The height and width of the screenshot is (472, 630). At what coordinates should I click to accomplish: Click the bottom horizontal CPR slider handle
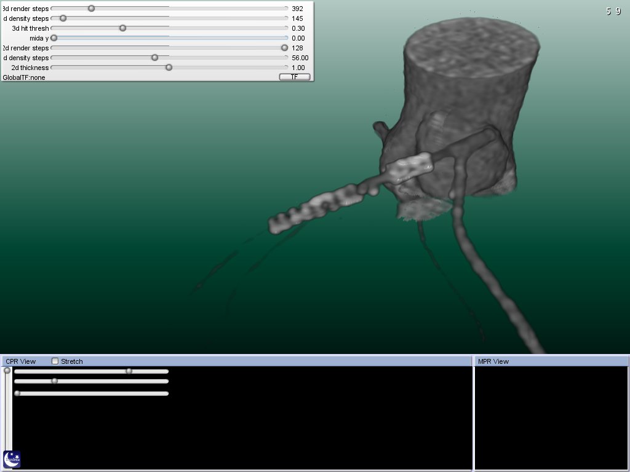click(17, 393)
